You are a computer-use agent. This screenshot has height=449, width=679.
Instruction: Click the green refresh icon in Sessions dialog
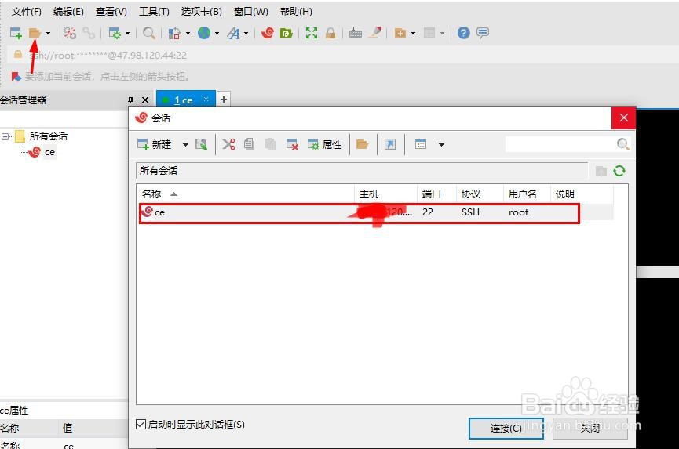[619, 171]
